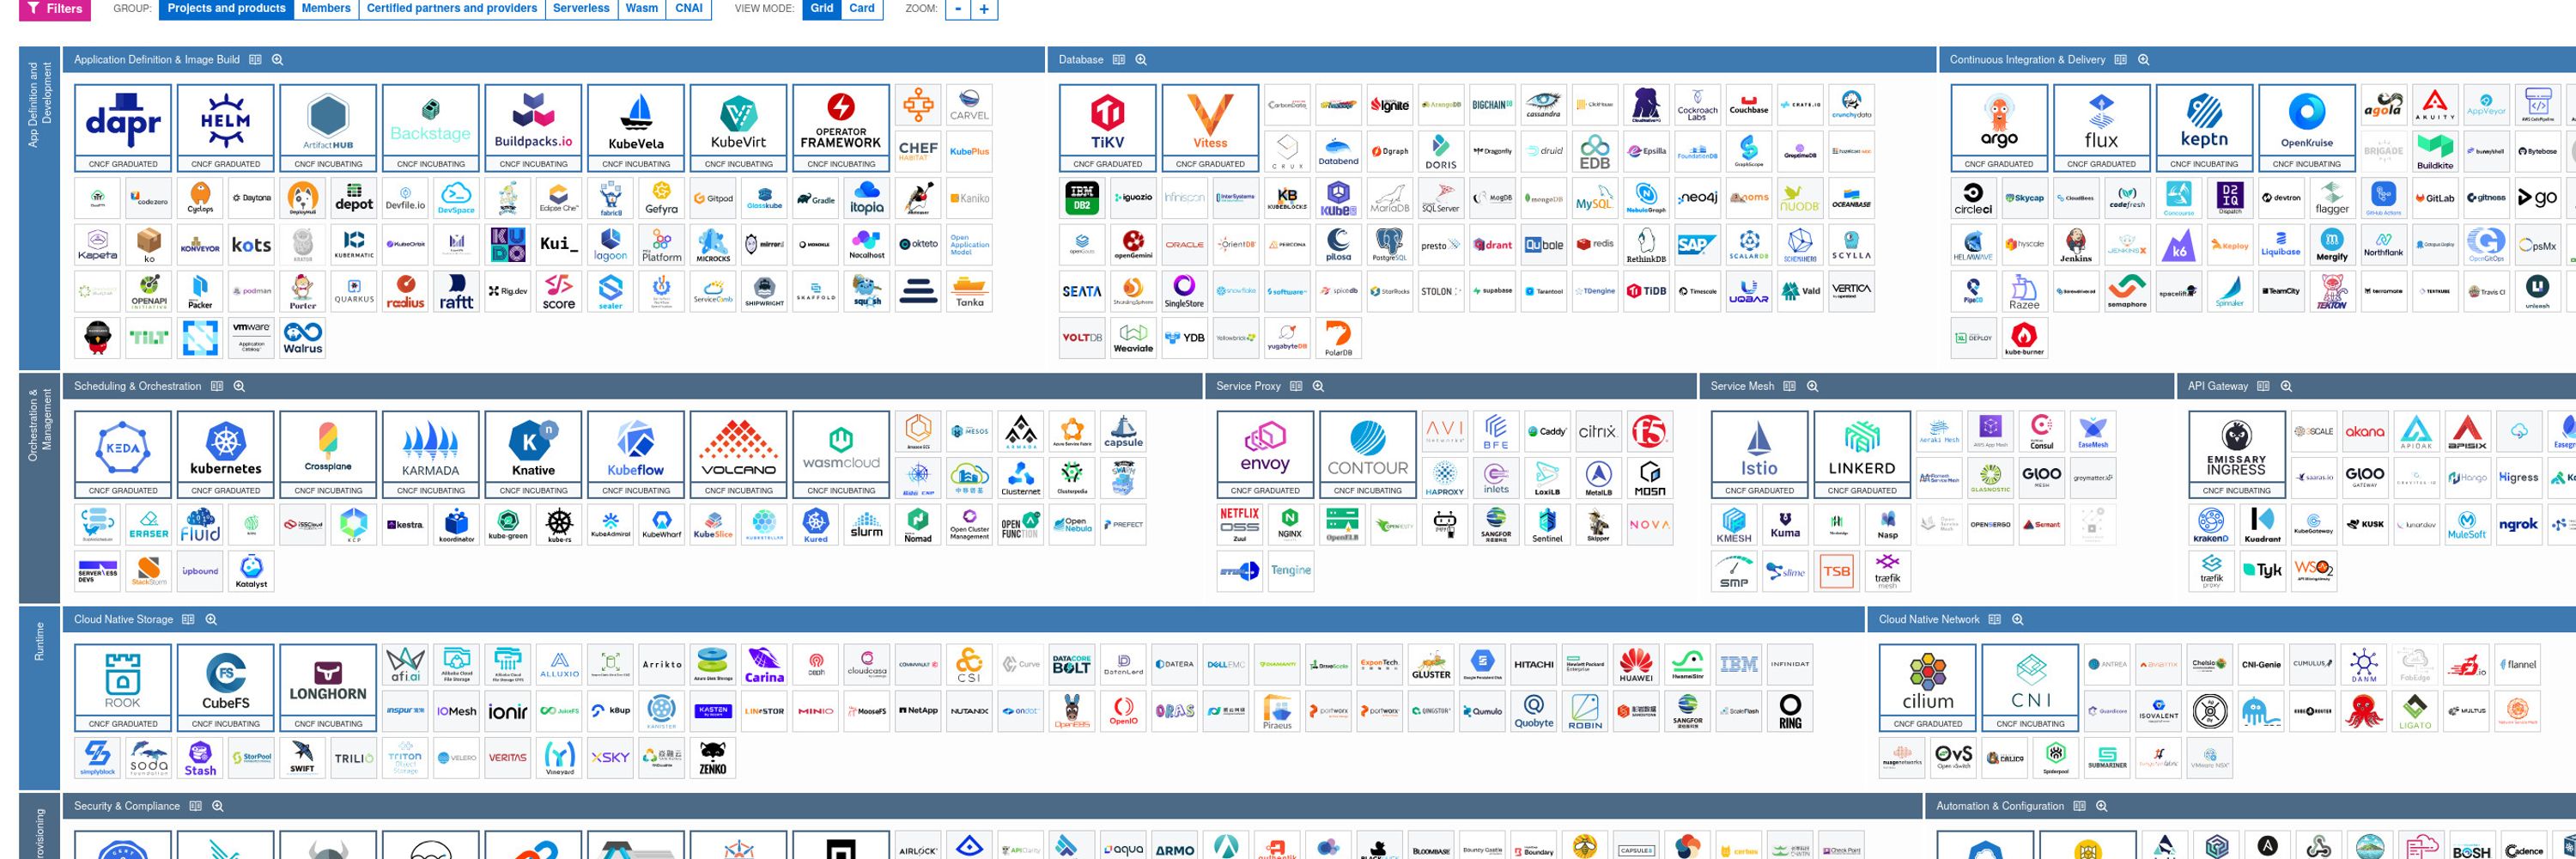Click magnifier icon beside Continuous Integration & Delivery
Viewport: 2576px width, 859px height.
click(2144, 60)
